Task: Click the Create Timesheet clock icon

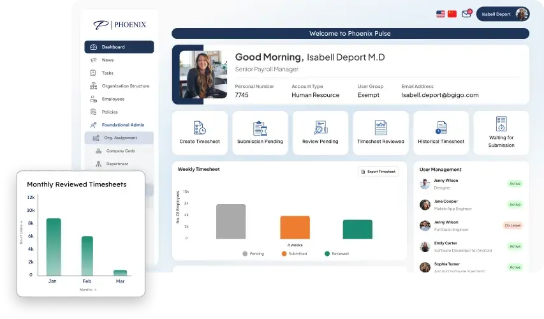Action: 200,128
